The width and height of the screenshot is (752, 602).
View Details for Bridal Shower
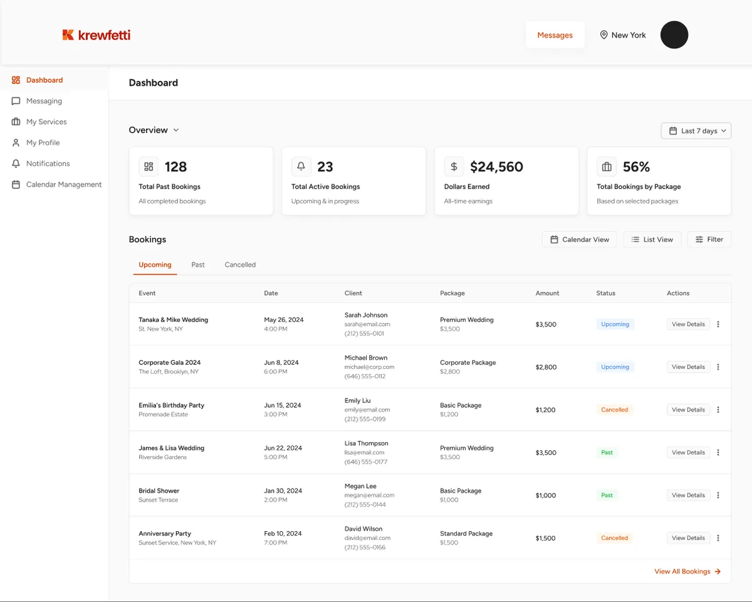coord(688,495)
